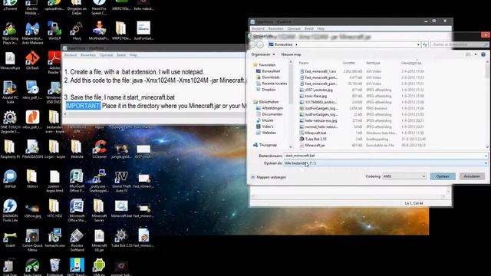Viewport: 491px width, 276px height.
Task: Click the Bestandsnaam input field
Action: tap(385, 156)
